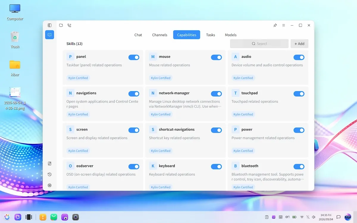This screenshot has height=223, width=357.
Task: Turn off the navigations skill
Action: click(x=134, y=94)
